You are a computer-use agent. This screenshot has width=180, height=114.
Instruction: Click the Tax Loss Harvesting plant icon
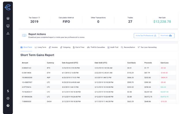pos(139,47)
